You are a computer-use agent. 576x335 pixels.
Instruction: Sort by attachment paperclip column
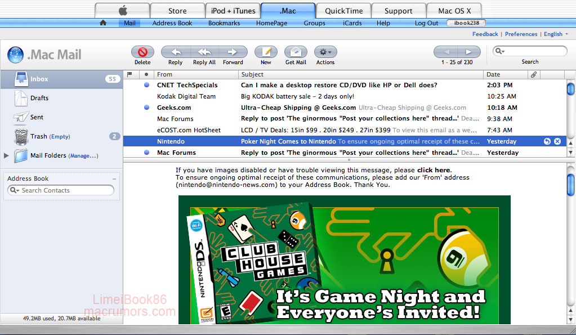534,74
